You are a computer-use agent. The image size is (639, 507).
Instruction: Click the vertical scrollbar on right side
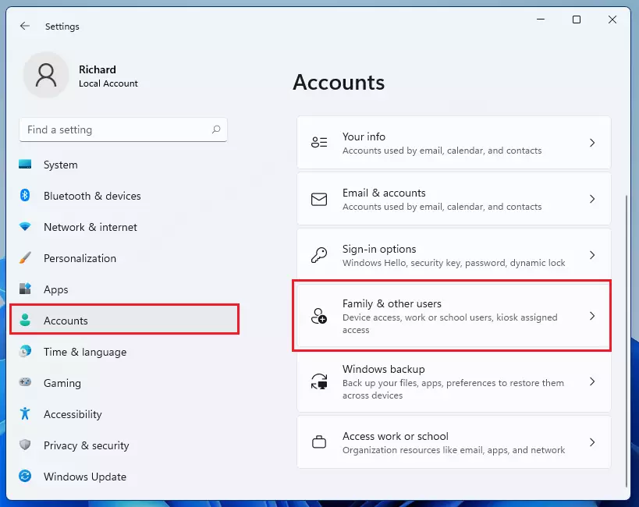pos(627,341)
